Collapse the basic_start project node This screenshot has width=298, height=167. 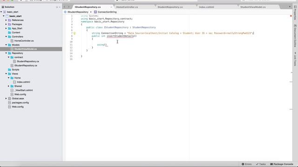pos(4,16)
